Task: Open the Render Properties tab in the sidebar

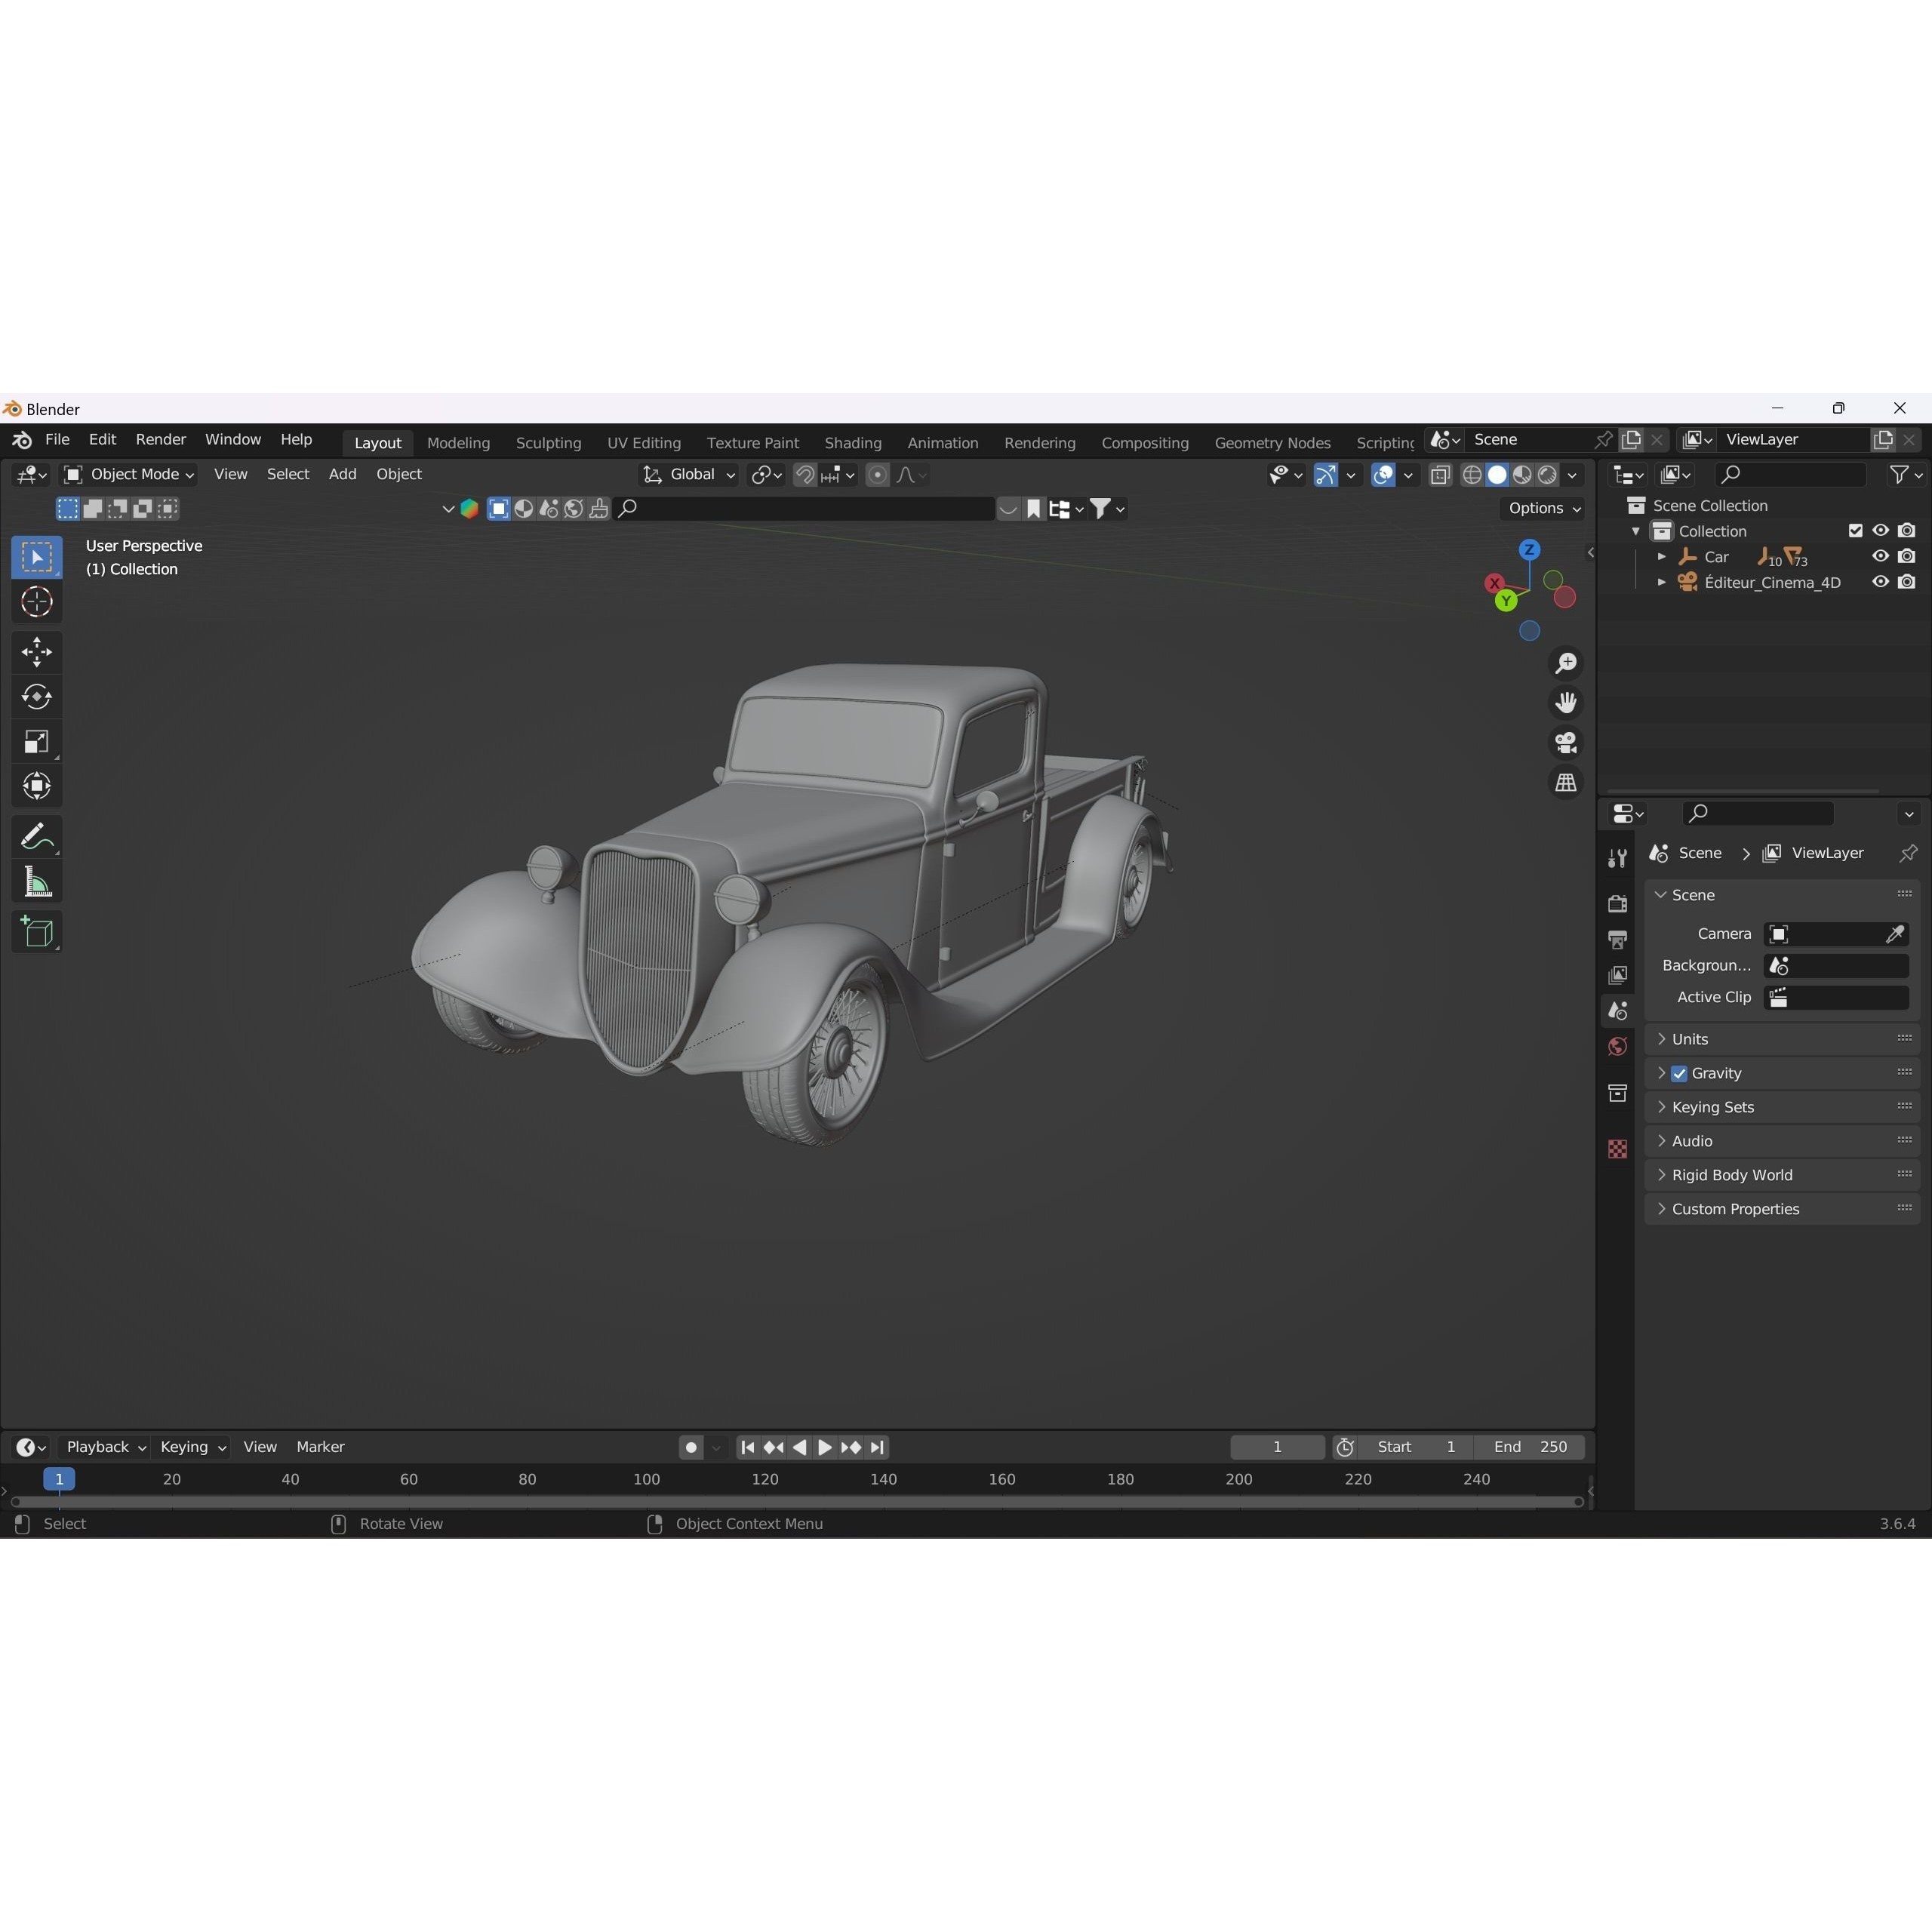Action: pyautogui.click(x=1617, y=903)
